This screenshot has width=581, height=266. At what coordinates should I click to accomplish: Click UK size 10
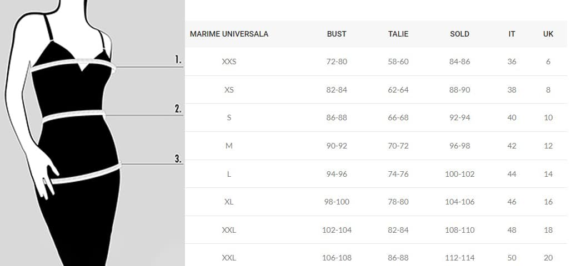548,117
